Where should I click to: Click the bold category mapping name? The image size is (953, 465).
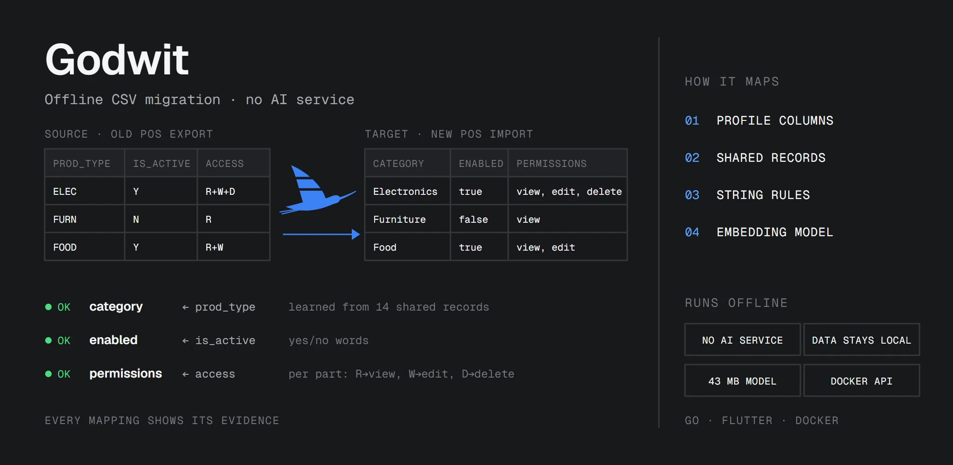click(x=116, y=307)
